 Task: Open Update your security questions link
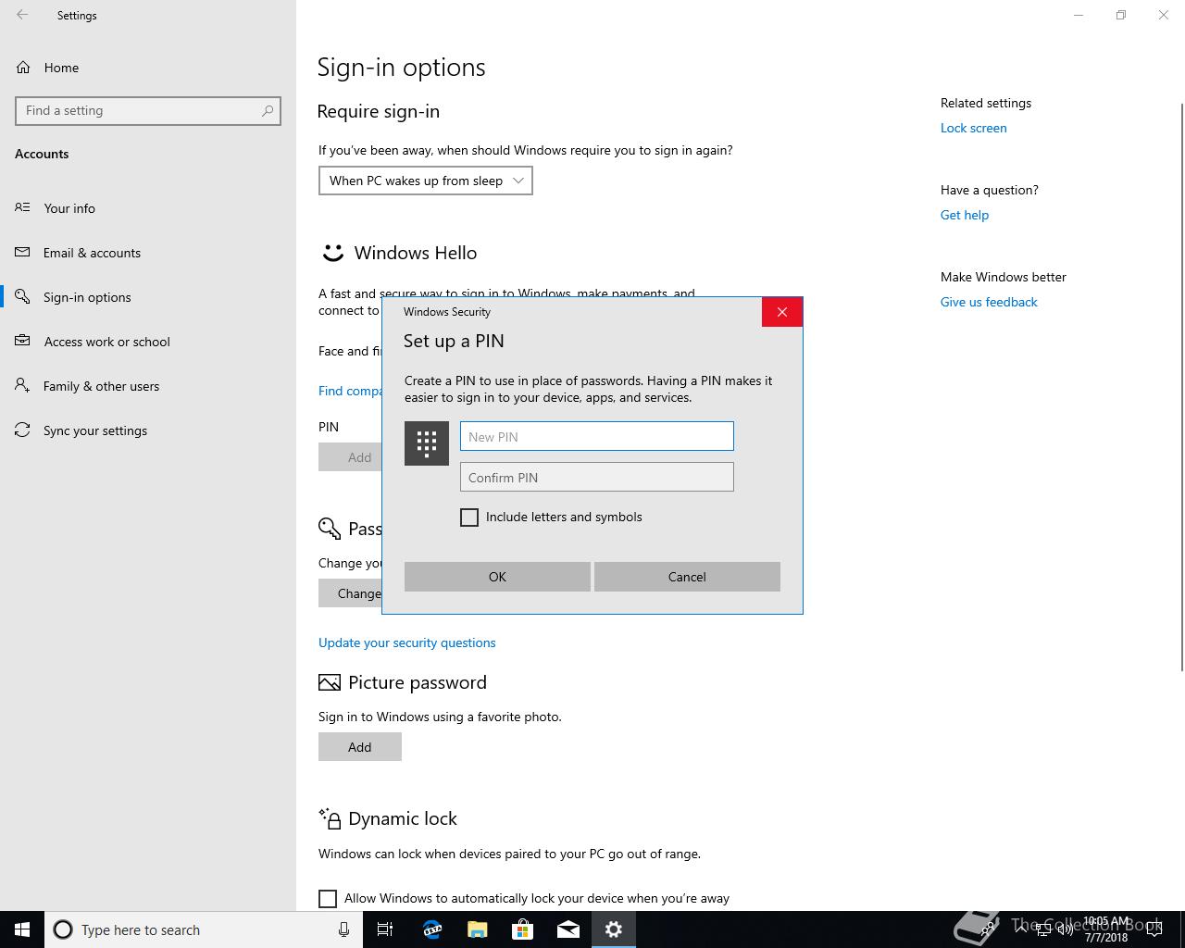(407, 642)
